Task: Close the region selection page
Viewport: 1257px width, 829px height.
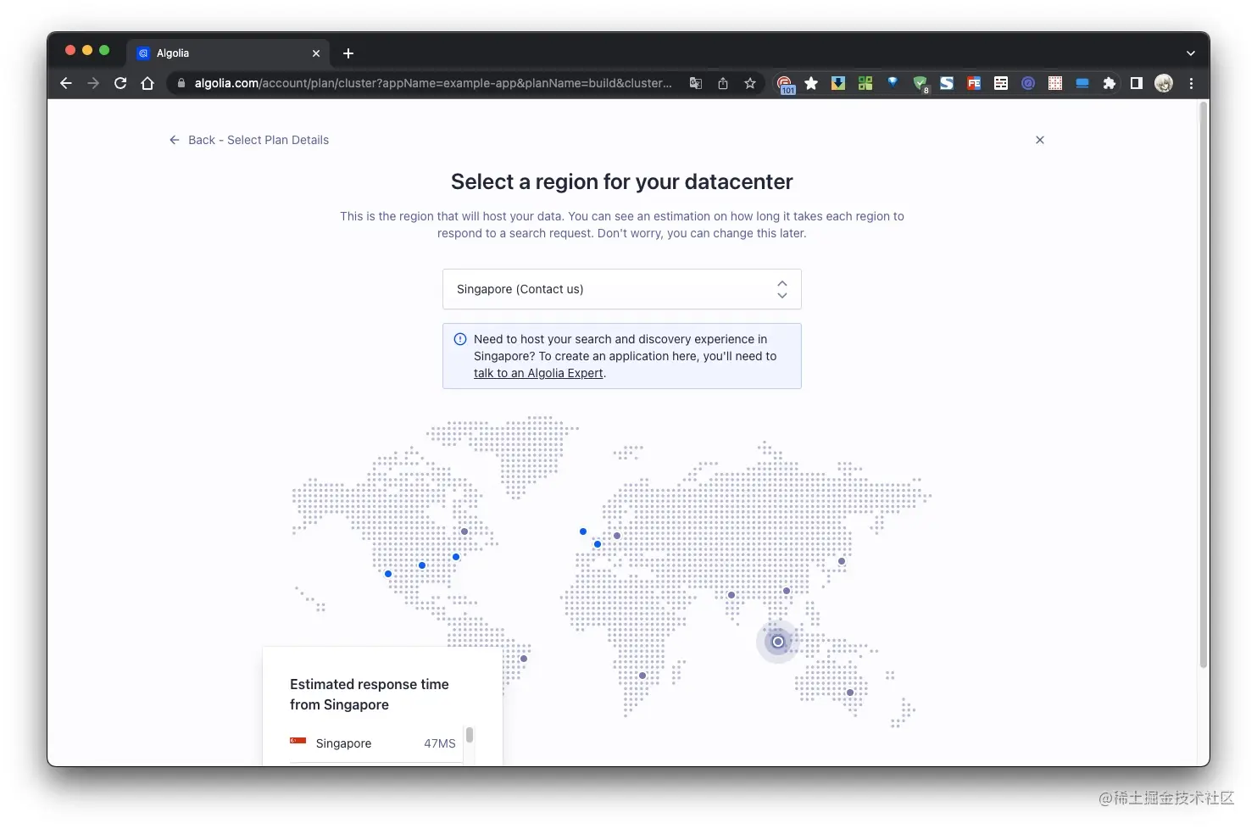Action: click(x=1040, y=140)
